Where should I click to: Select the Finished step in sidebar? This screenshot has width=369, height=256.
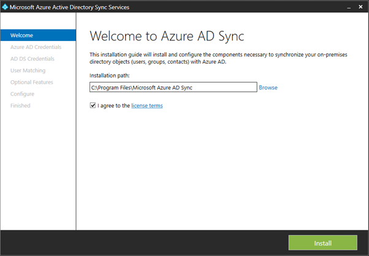[20, 105]
